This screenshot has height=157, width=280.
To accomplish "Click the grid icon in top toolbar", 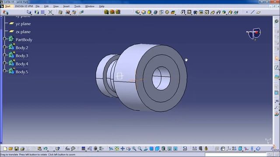I will (42, 12).
